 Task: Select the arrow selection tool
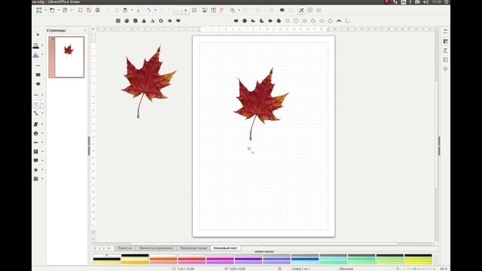(38, 35)
